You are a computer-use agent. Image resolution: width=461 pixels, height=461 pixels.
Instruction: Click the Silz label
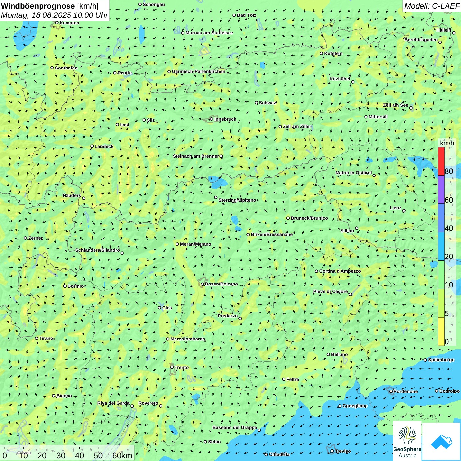click(151, 120)
